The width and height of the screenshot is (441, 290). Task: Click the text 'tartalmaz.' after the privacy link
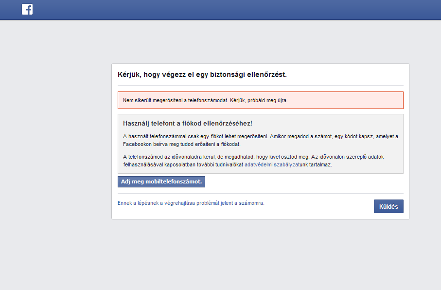click(319, 165)
